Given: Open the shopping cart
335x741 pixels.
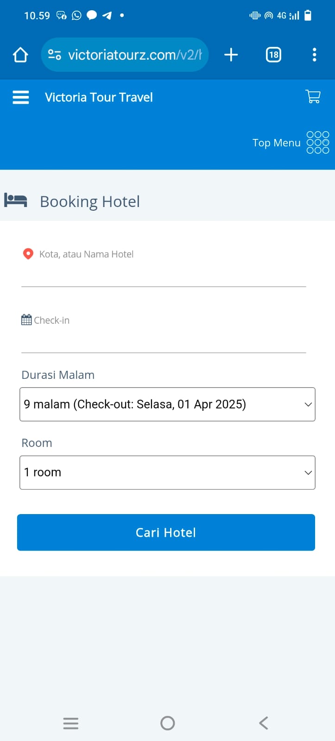Looking at the screenshot, I should coord(313,96).
